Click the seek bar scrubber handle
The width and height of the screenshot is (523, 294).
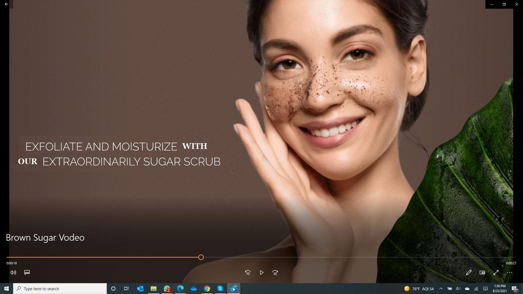[201, 257]
